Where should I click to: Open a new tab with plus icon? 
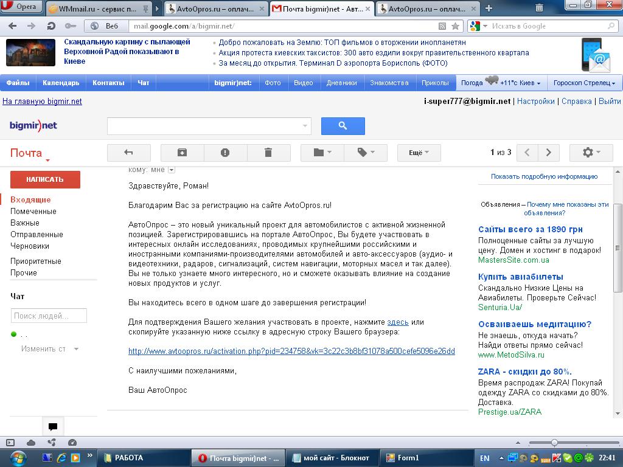489,8
